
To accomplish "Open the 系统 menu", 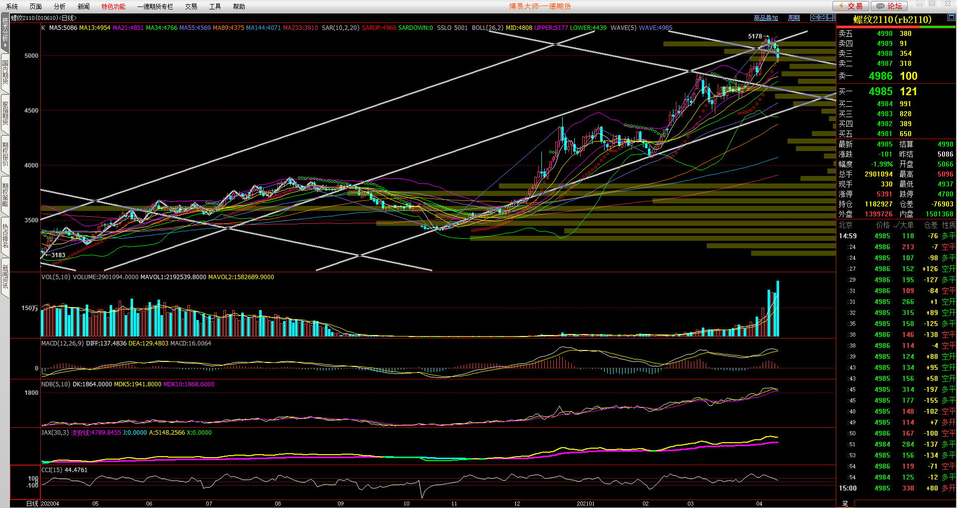I will (12, 6).
